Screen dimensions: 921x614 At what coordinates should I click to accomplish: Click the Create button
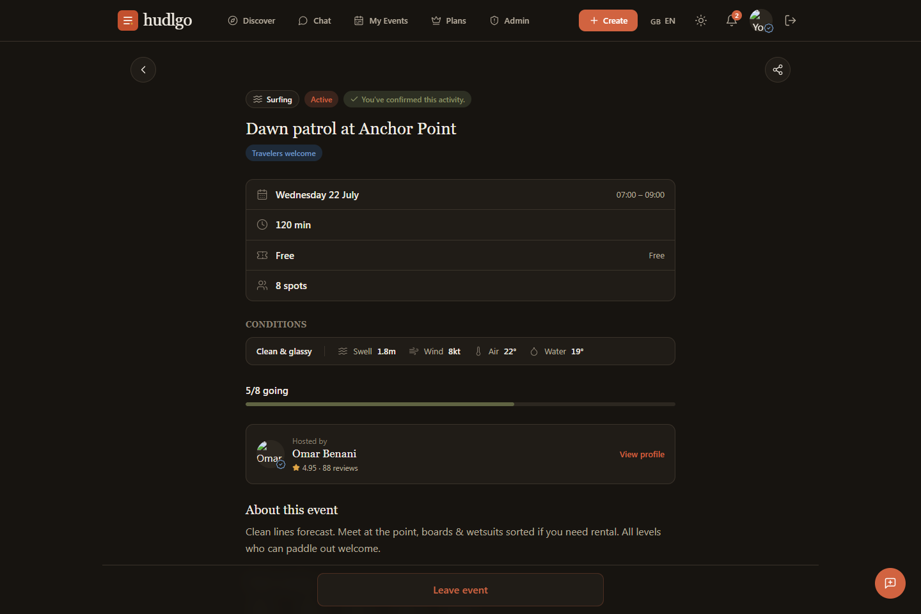tap(608, 20)
